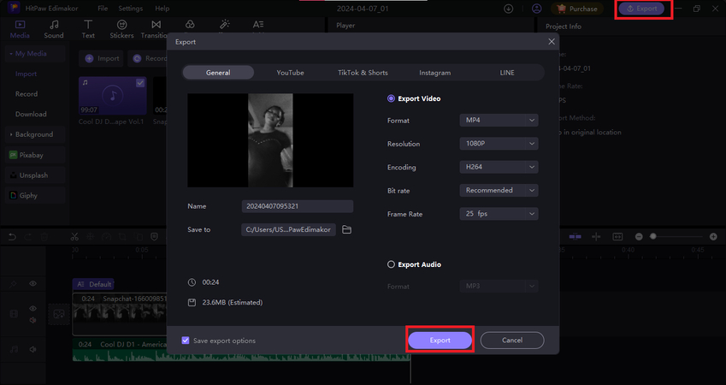
Task: Click the zoom out minus icon on timeline
Action: [x=639, y=237]
